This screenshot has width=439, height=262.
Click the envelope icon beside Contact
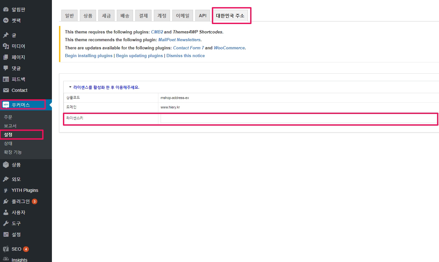pyautogui.click(x=6, y=90)
